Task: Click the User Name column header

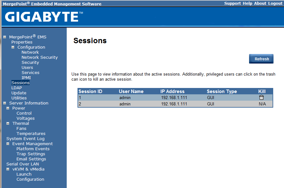Action: [x=131, y=91]
